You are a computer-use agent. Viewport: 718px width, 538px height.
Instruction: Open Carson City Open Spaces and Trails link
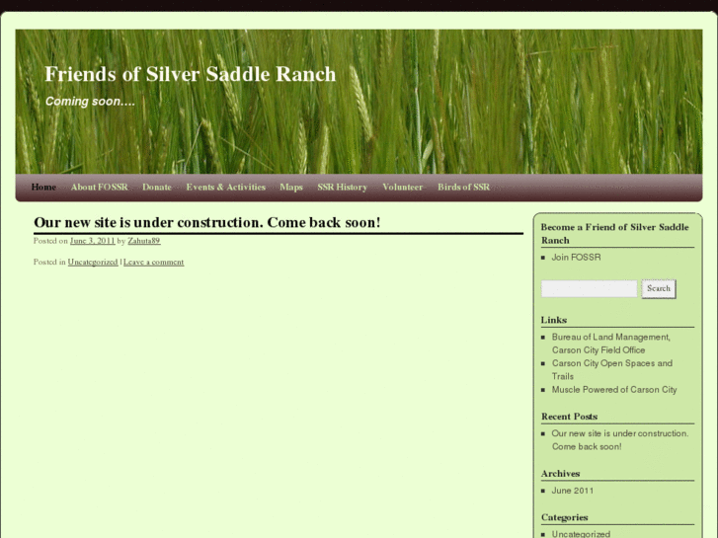click(611, 369)
